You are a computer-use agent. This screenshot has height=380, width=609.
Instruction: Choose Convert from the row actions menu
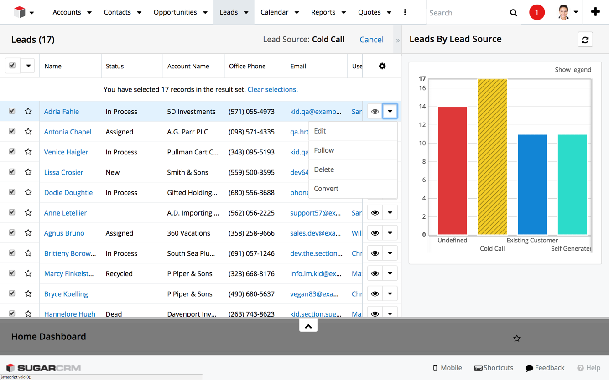coord(326,188)
